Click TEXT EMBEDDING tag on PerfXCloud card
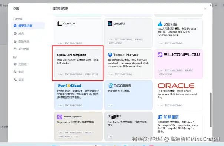This screenshot has height=146, width=224. tap(73, 106)
